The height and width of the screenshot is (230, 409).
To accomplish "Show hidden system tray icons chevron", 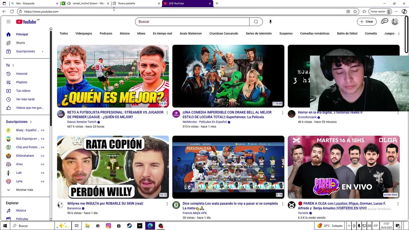I will [349, 226].
